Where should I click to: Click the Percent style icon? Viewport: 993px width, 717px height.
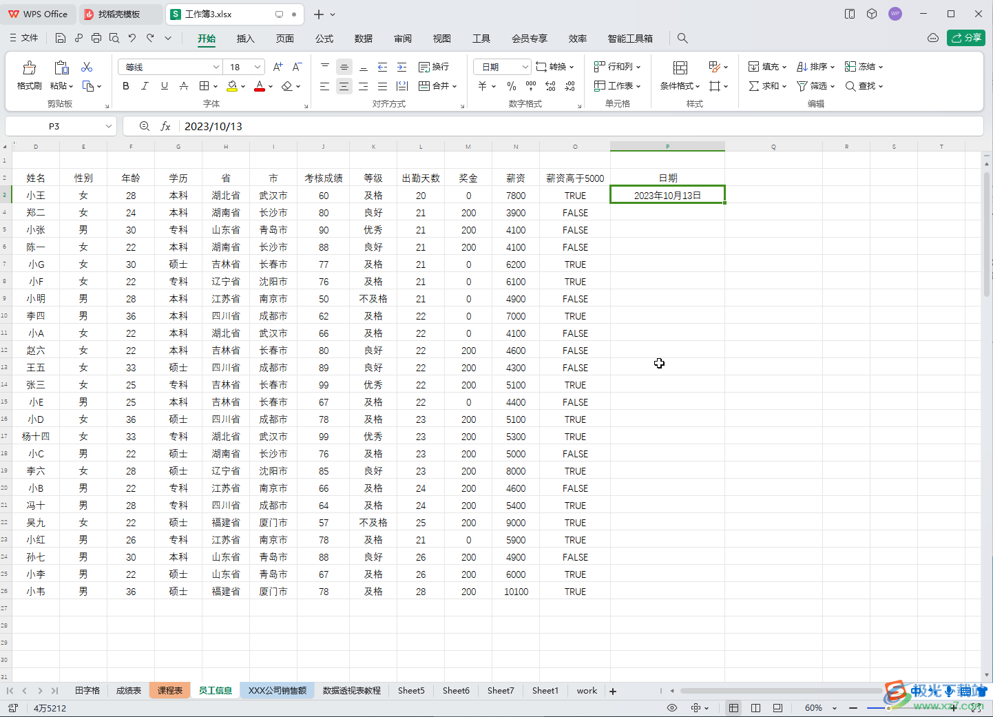(512, 86)
